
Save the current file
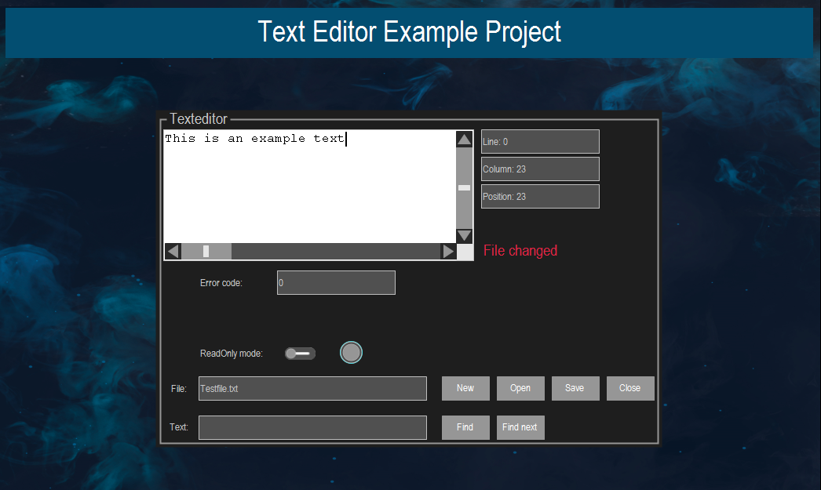[575, 388]
